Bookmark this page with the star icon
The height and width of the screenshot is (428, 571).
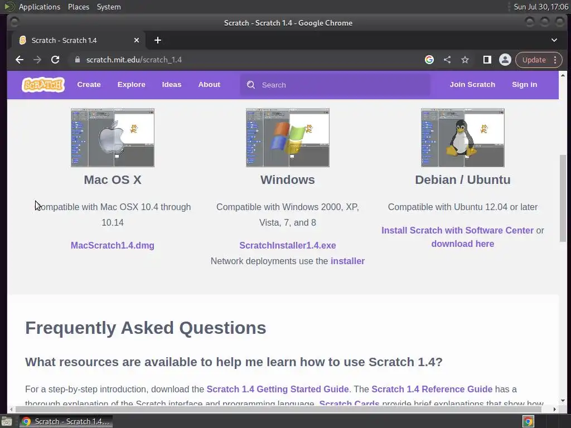pos(465,60)
